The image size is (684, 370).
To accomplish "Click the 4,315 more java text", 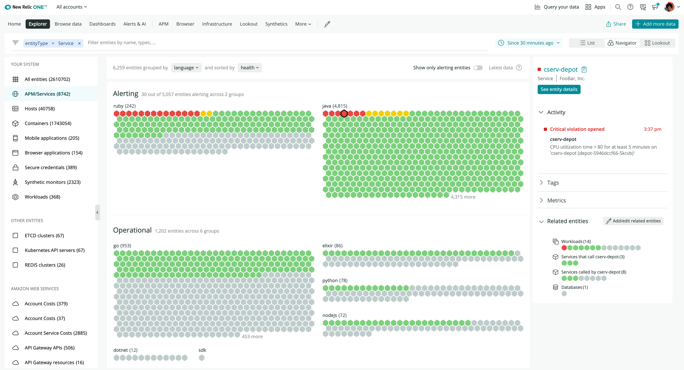I will coord(463,197).
